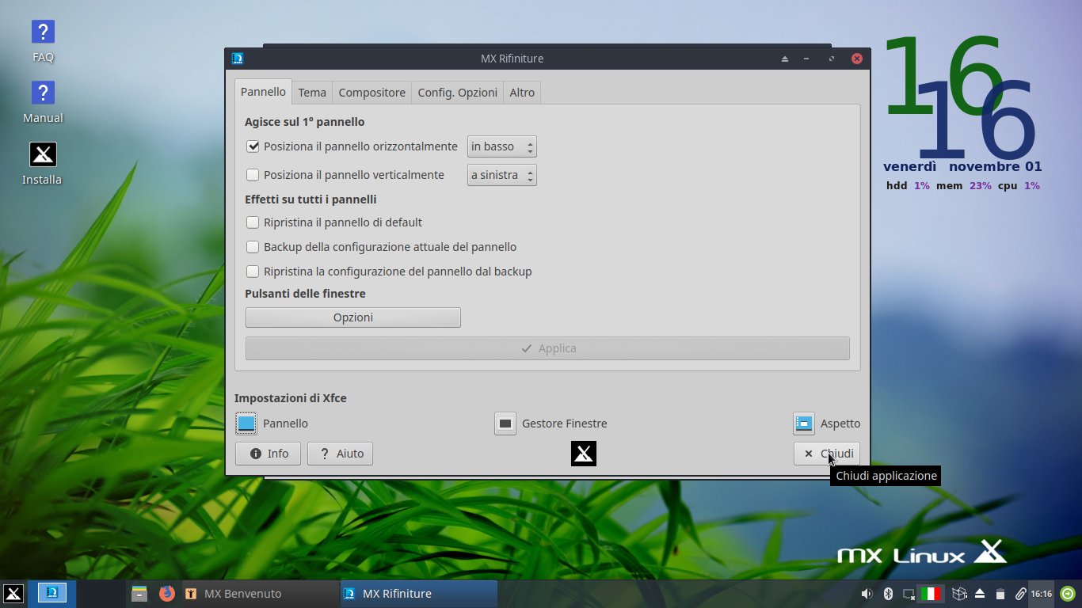Click the Chiudi button

(x=827, y=454)
